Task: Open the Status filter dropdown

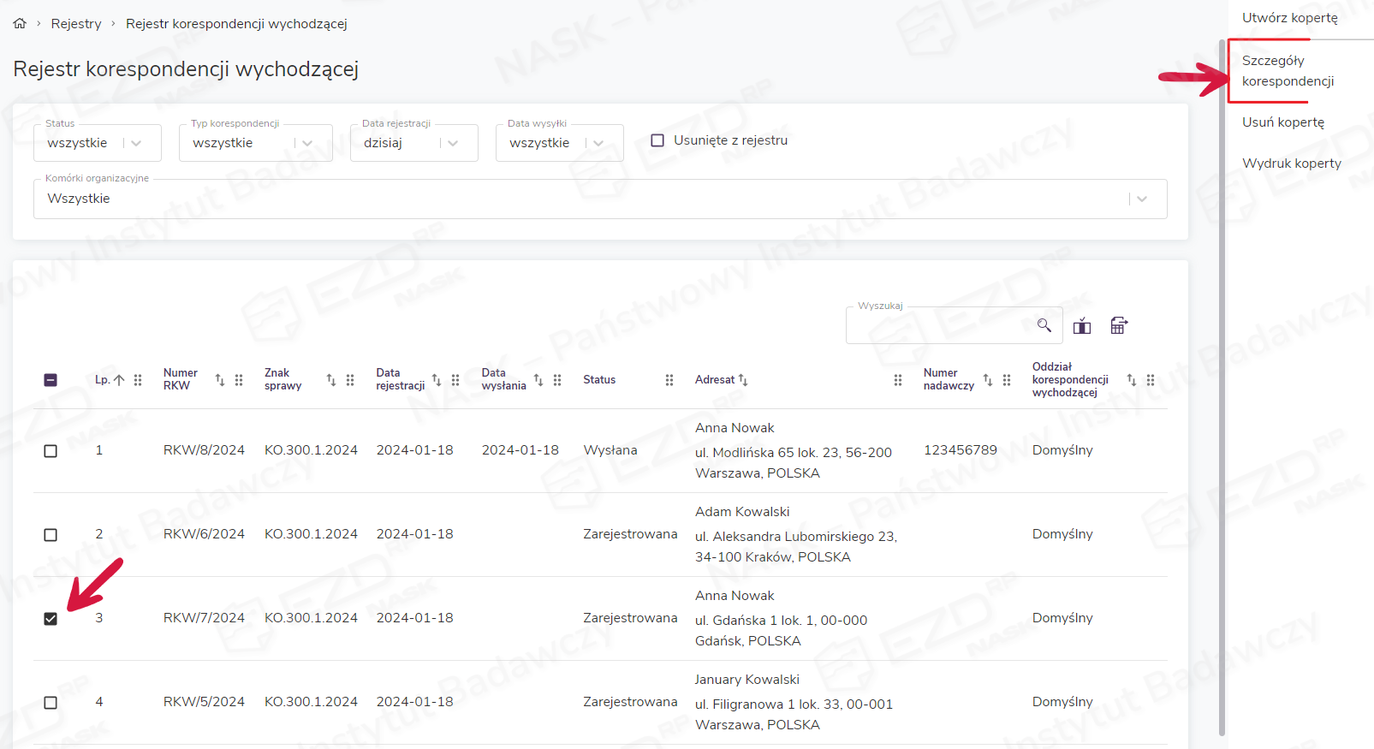Action: 98,143
